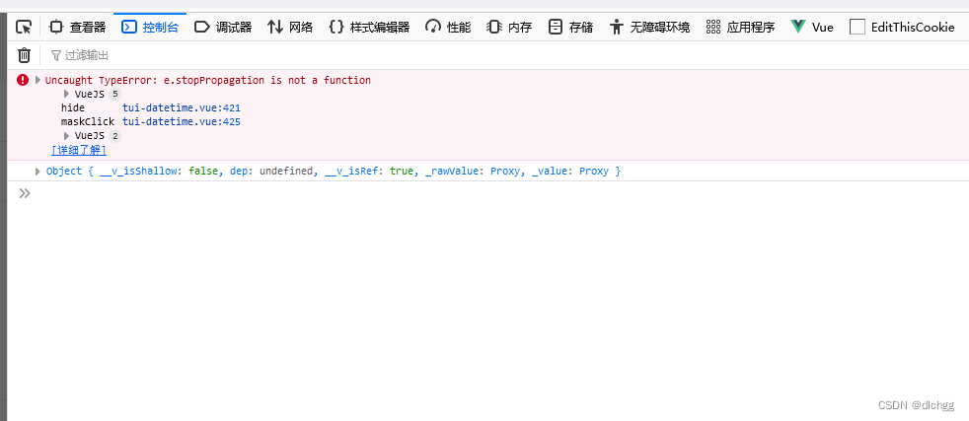Click the filter funnel icon

(55, 55)
